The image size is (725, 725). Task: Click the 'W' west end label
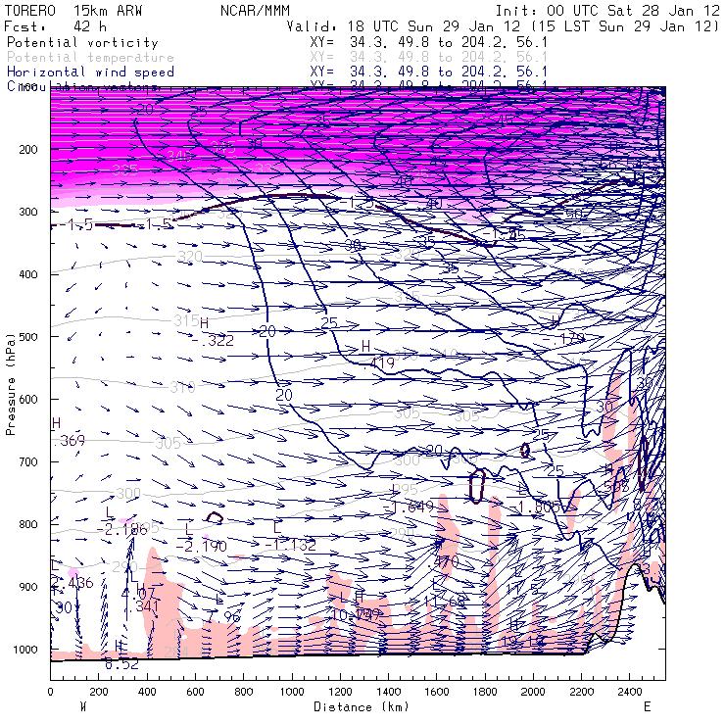coord(83,707)
